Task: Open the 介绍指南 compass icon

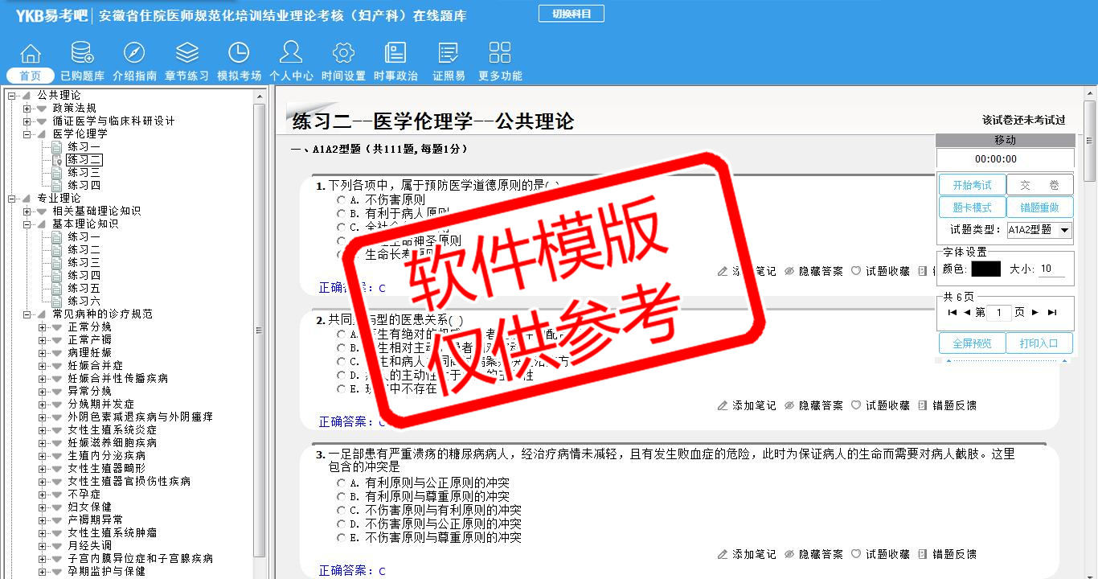Action: point(134,53)
